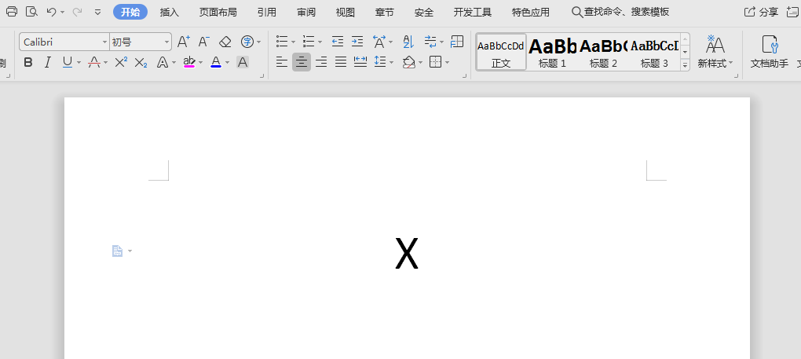Clear formatting with the eraser icon
The width and height of the screenshot is (801, 359).
(x=225, y=42)
